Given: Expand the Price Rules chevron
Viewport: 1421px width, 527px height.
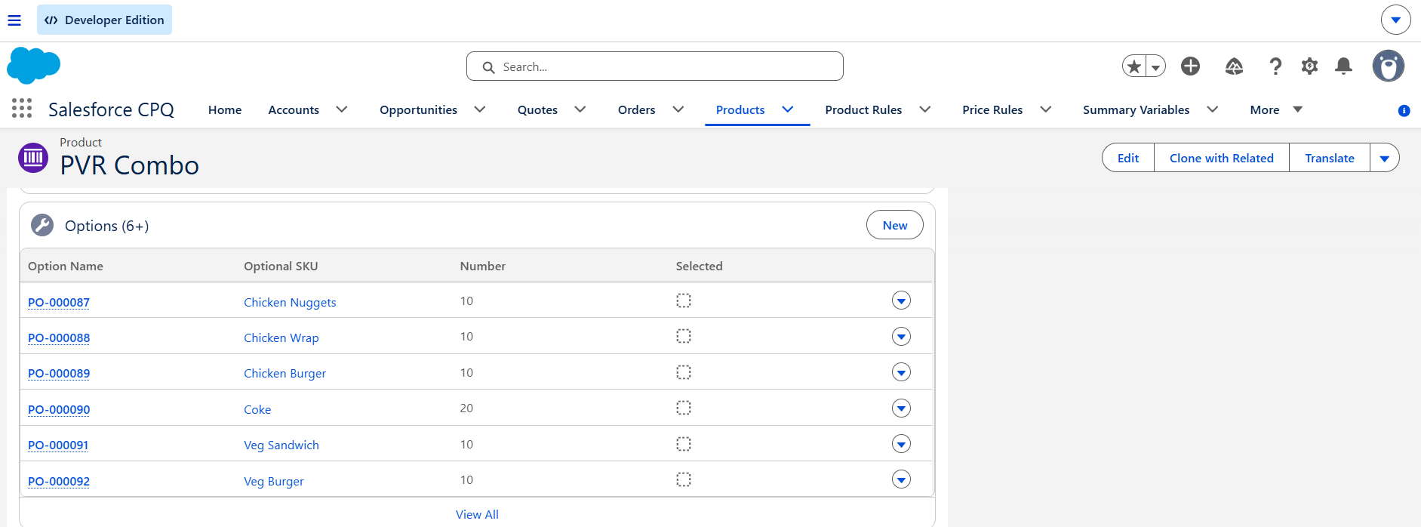Looking at the screenshot, I should (1046, 109).
